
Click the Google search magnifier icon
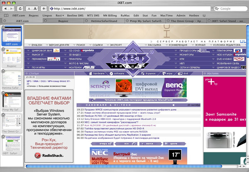[216, 9]
